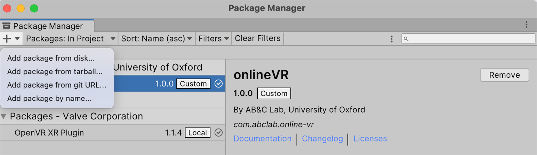Viewport: 537px width, 155px height.
Task: Open the toolbar three-dot advanced menu
Action: [392, 39]
